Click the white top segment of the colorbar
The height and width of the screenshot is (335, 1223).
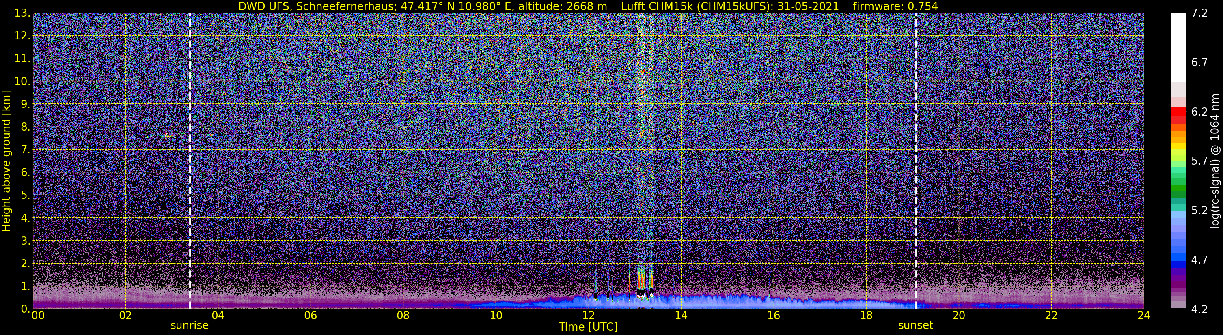coord(1178,47)
